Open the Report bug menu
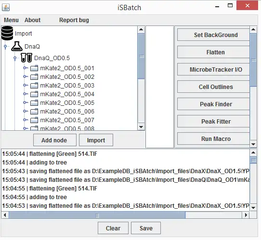Screen dimensions: 261x240 coord(74,20)
